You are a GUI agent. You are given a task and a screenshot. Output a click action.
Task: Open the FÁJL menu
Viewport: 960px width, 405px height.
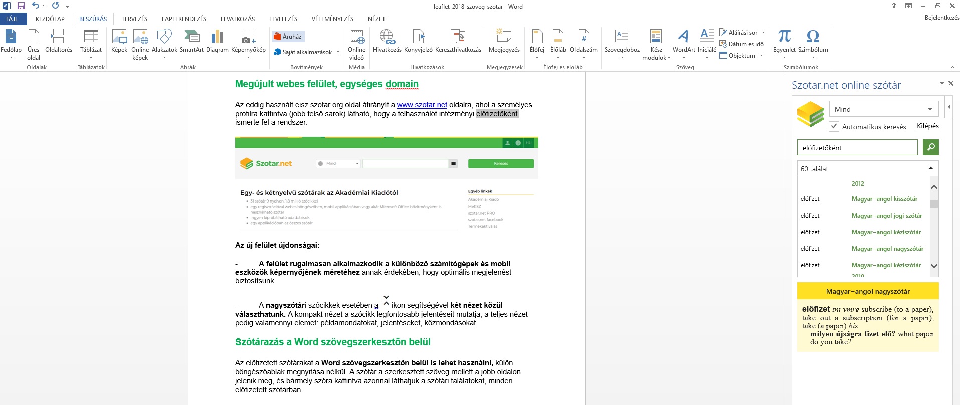pyautogui.click(x=12, y=19)
